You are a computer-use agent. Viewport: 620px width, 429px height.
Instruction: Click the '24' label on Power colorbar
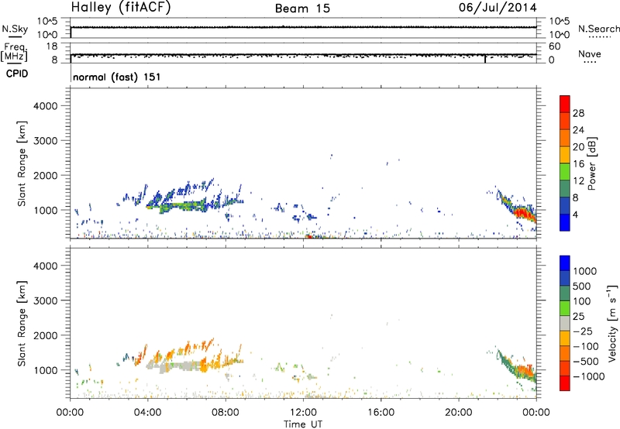pos(578,130)
